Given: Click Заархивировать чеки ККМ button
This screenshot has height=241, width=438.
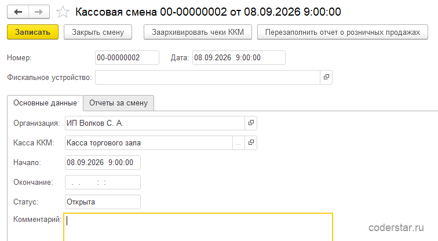Looking at the screenshot, I should point(198,32).
